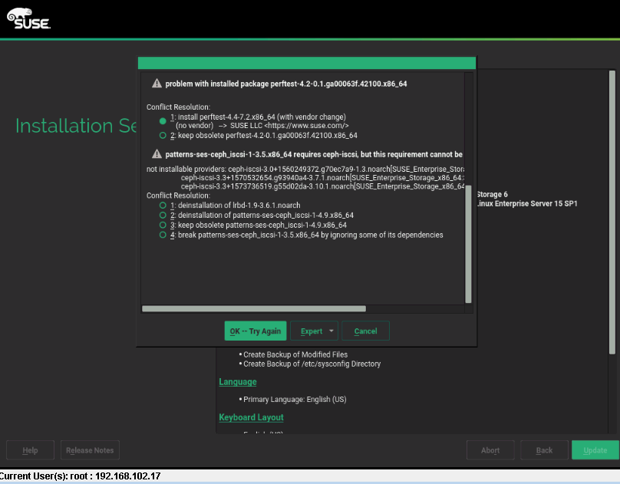Click warning icon beside patterns-ses-ceph_iscsi problem
The height and width of the screenshot is (484, 620).
157,154
